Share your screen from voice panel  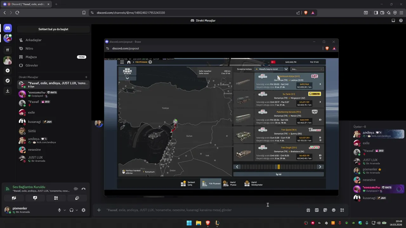35,198
